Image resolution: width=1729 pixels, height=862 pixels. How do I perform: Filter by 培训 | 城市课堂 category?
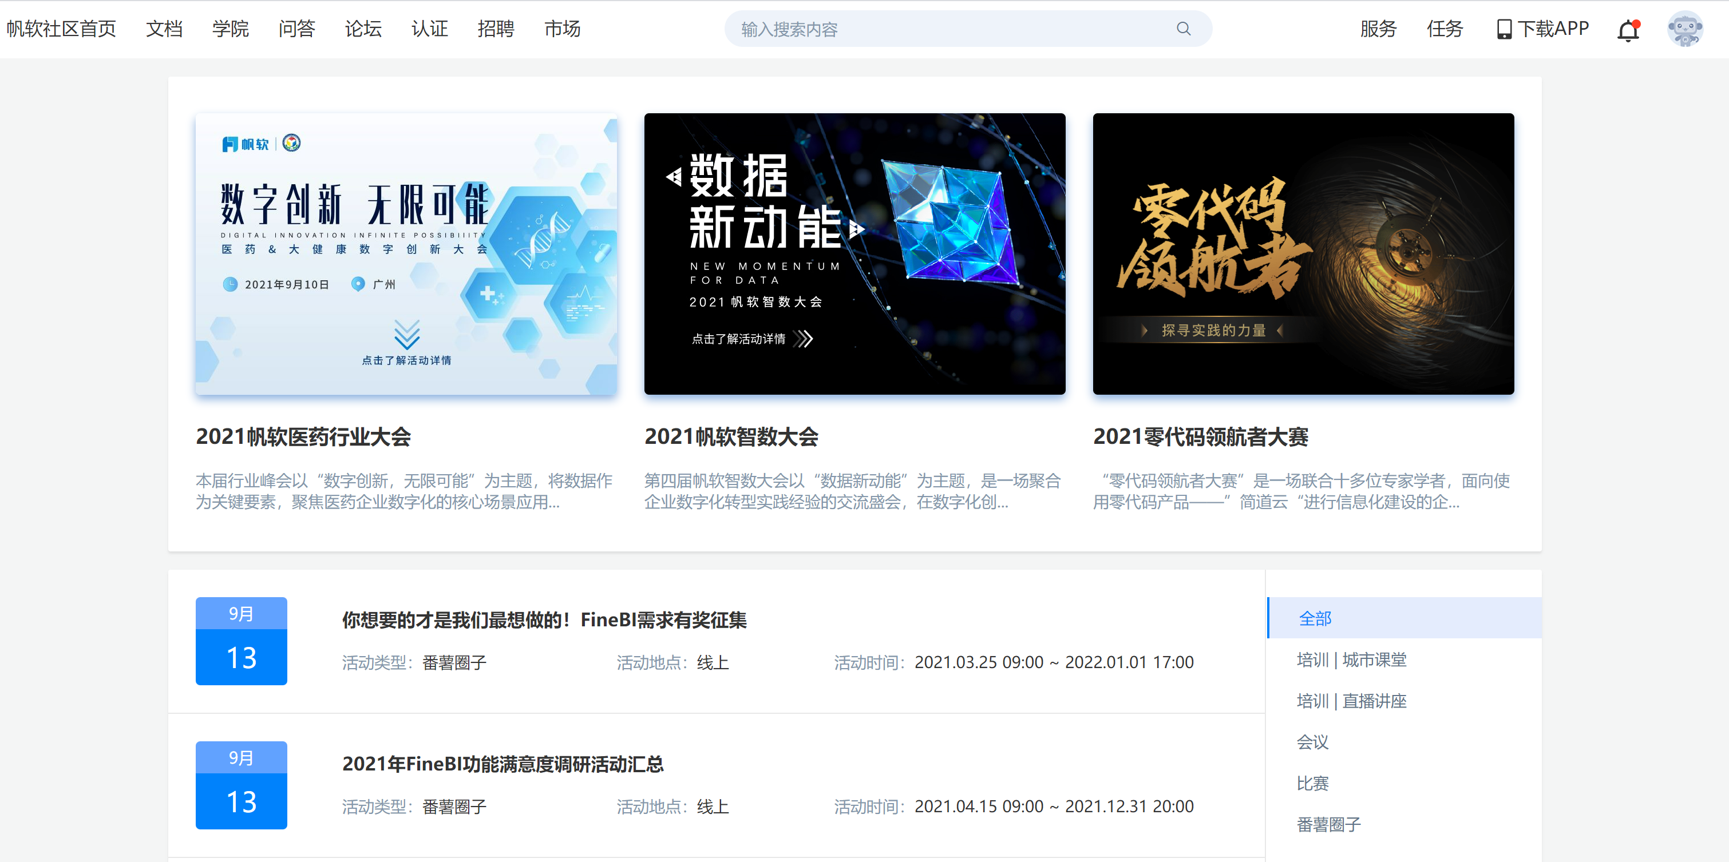coord(1351,660)
